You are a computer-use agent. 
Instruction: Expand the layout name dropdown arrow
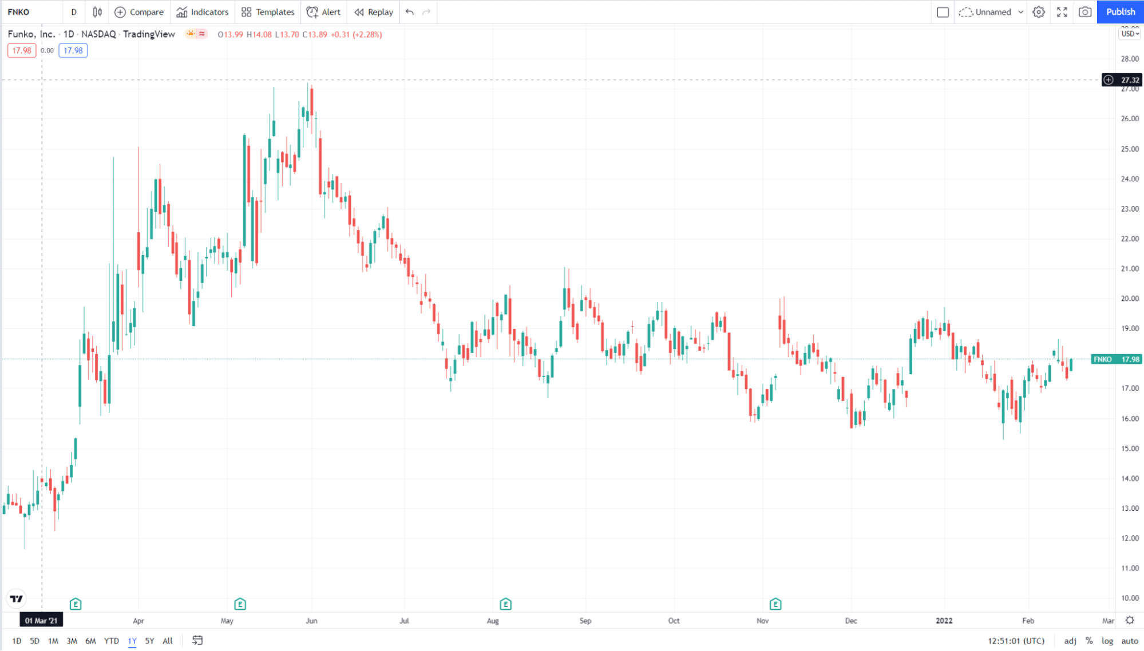click(x=1021, y=12)
